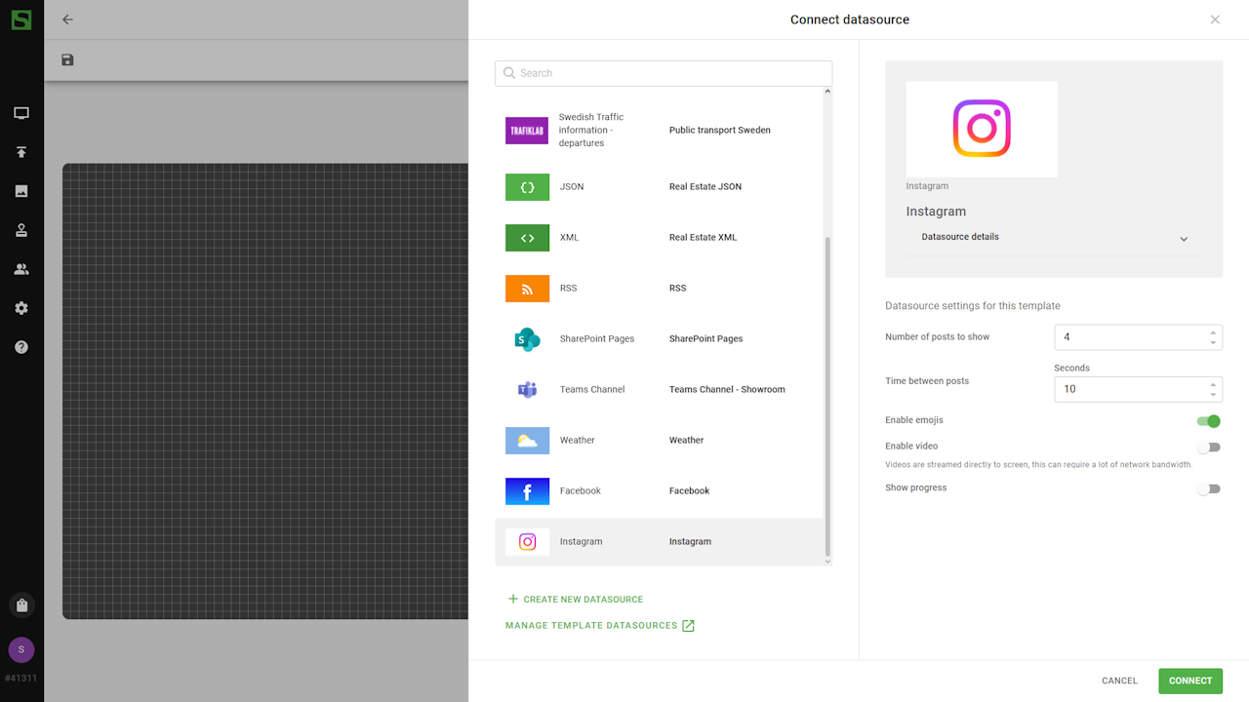Screen dimensions: 1249x702
Task: Switch on the Show progress toggle
Action: point(1209,488)
